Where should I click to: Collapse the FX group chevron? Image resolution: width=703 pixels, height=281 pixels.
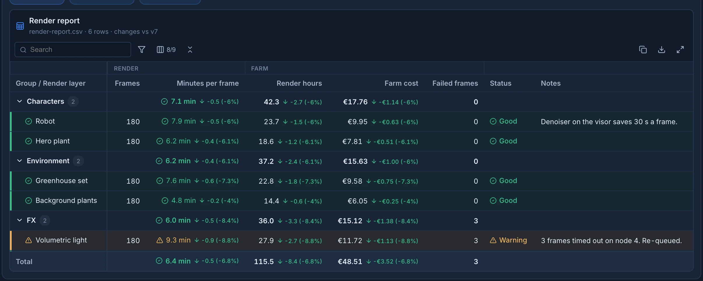pos(20,220)
